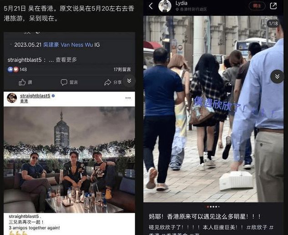Share the post via the 分享 arrow

click(x=113, y=82)
